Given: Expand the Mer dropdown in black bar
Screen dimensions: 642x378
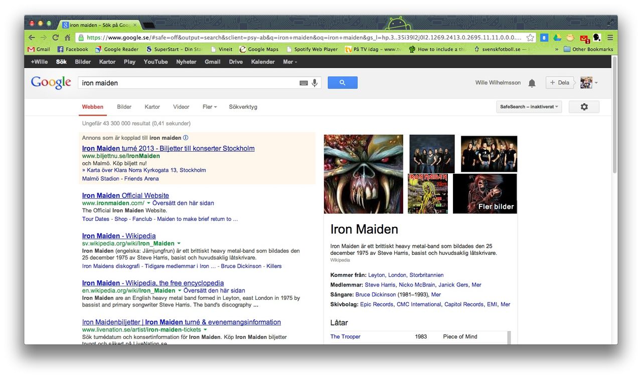Looking at the screenshot, I should [x=290, y=62].
